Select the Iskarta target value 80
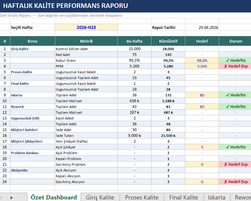 (x=202, y=95)
